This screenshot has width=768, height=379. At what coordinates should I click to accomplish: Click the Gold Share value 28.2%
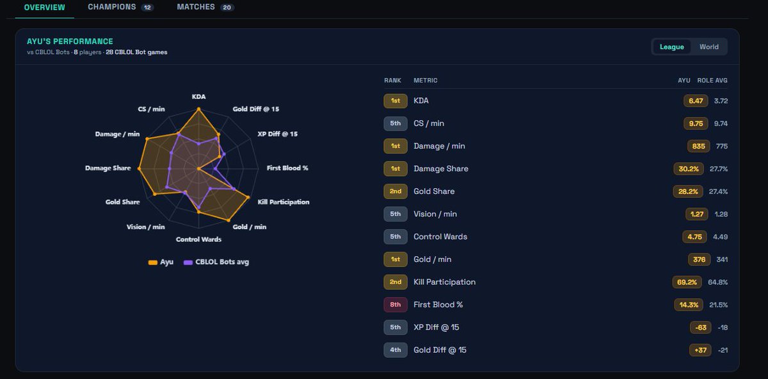click(689, 191)
